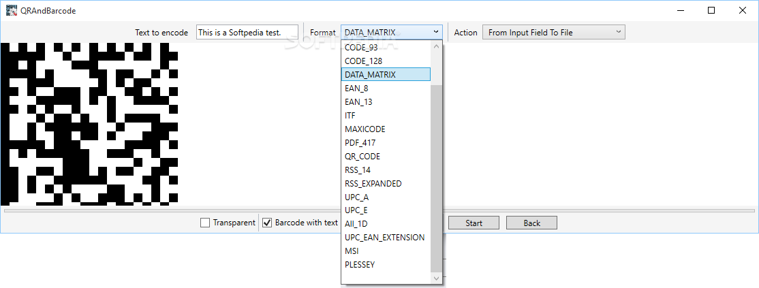
Task: Pick UPC_E format option
Action: [386, 210]
